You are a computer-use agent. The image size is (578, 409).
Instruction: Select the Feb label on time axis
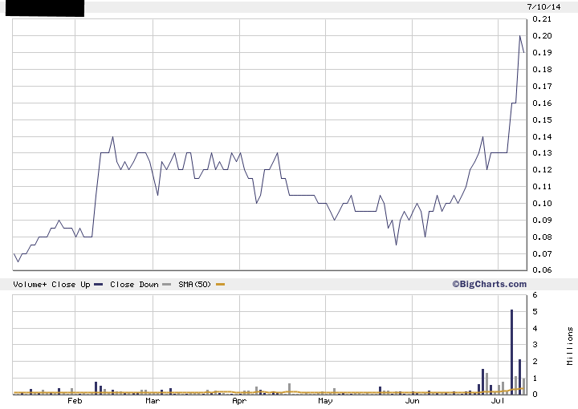click(x=75, y=400)
